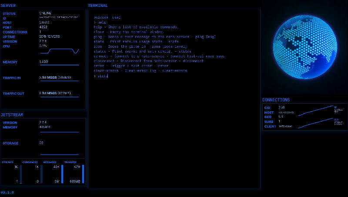Select the CONNECTIONS panel heading
Viewport: 348px width, 197px height.
pos(276,100)
